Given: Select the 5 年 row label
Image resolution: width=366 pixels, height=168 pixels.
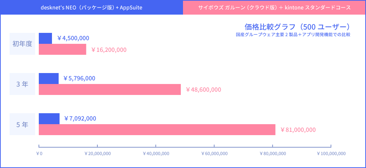Looking at the screenshot, I should point(22,124).
